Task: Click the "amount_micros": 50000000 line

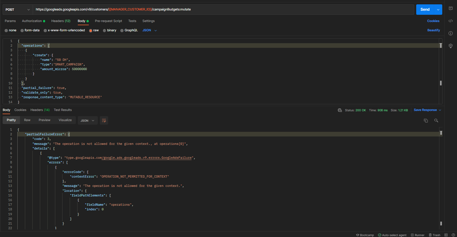Action: point(64,69)
